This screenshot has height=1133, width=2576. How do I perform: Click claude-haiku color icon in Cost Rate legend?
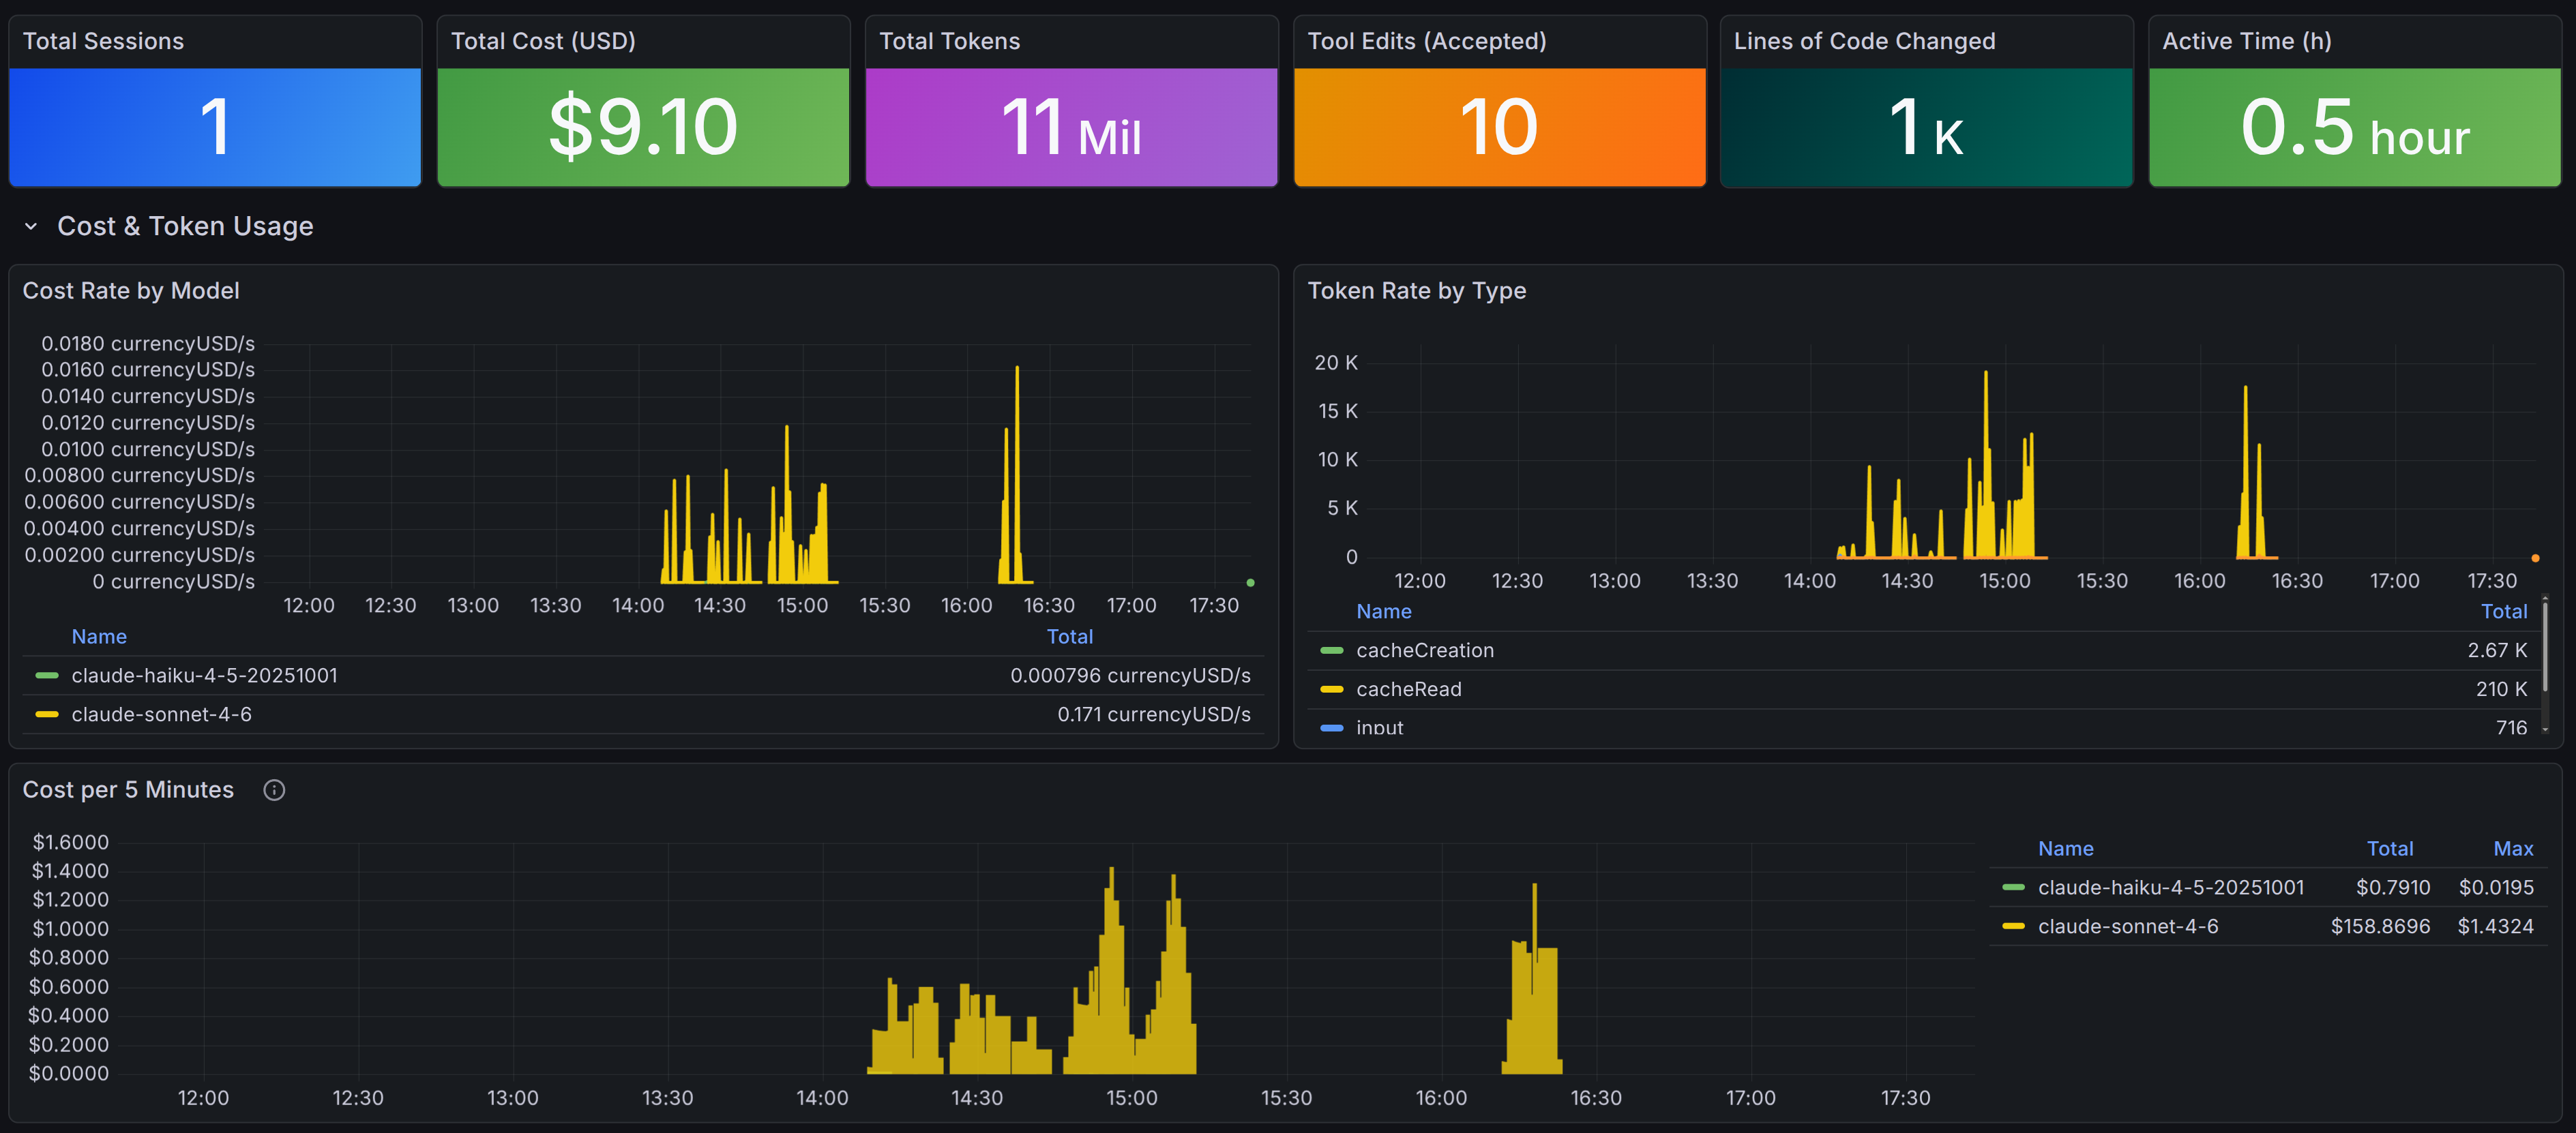(x=47, y=676)
